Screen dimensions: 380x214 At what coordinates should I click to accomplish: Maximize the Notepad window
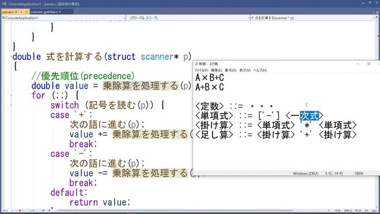[x=369, y=64]
